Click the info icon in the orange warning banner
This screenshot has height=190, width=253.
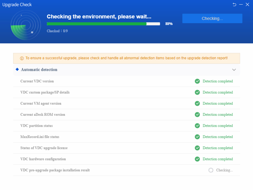pos(22,58)
